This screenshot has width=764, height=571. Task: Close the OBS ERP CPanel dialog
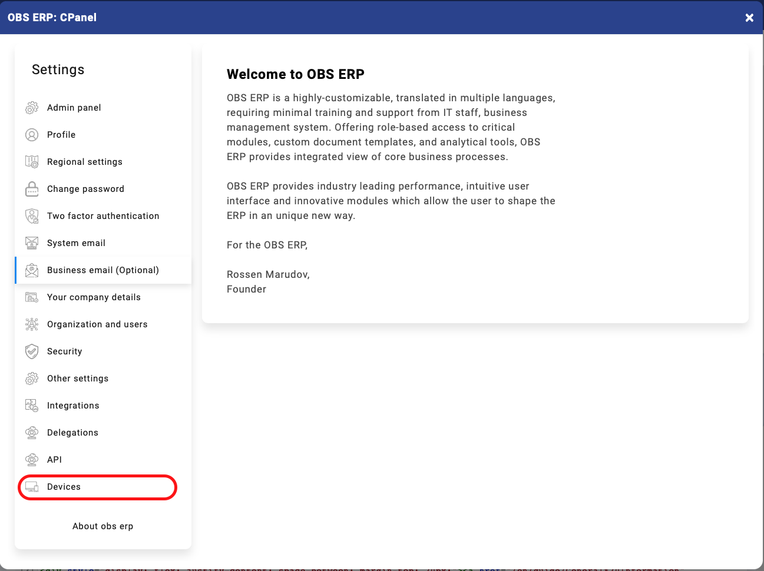(x=749, y=18)
